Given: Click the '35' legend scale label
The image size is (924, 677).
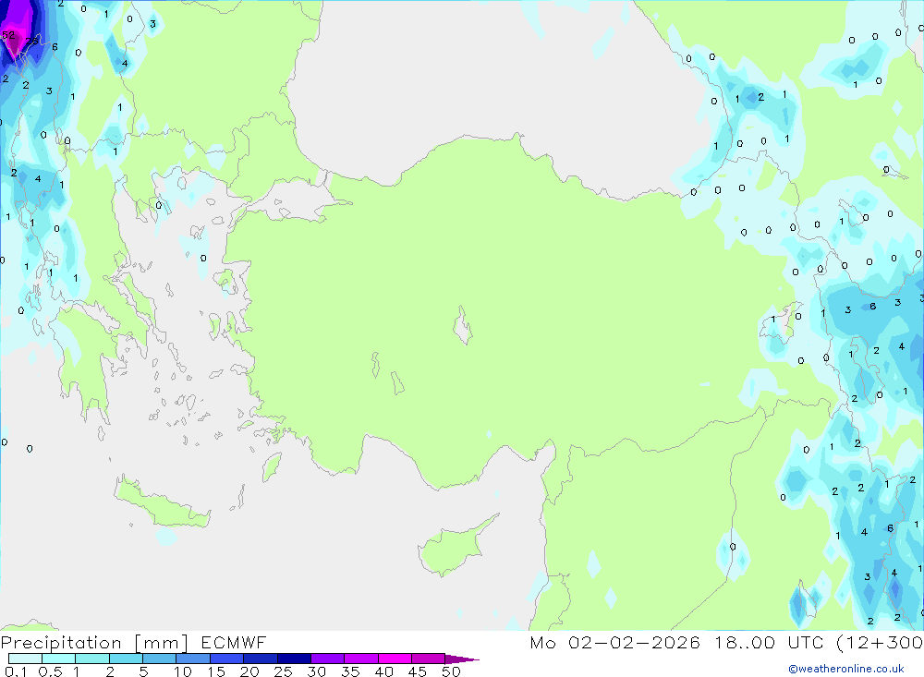Looking at the screenshot, I should point(350,671).
